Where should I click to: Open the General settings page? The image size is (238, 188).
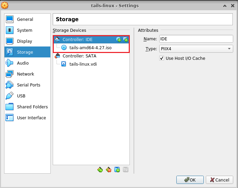coord(27,19)
